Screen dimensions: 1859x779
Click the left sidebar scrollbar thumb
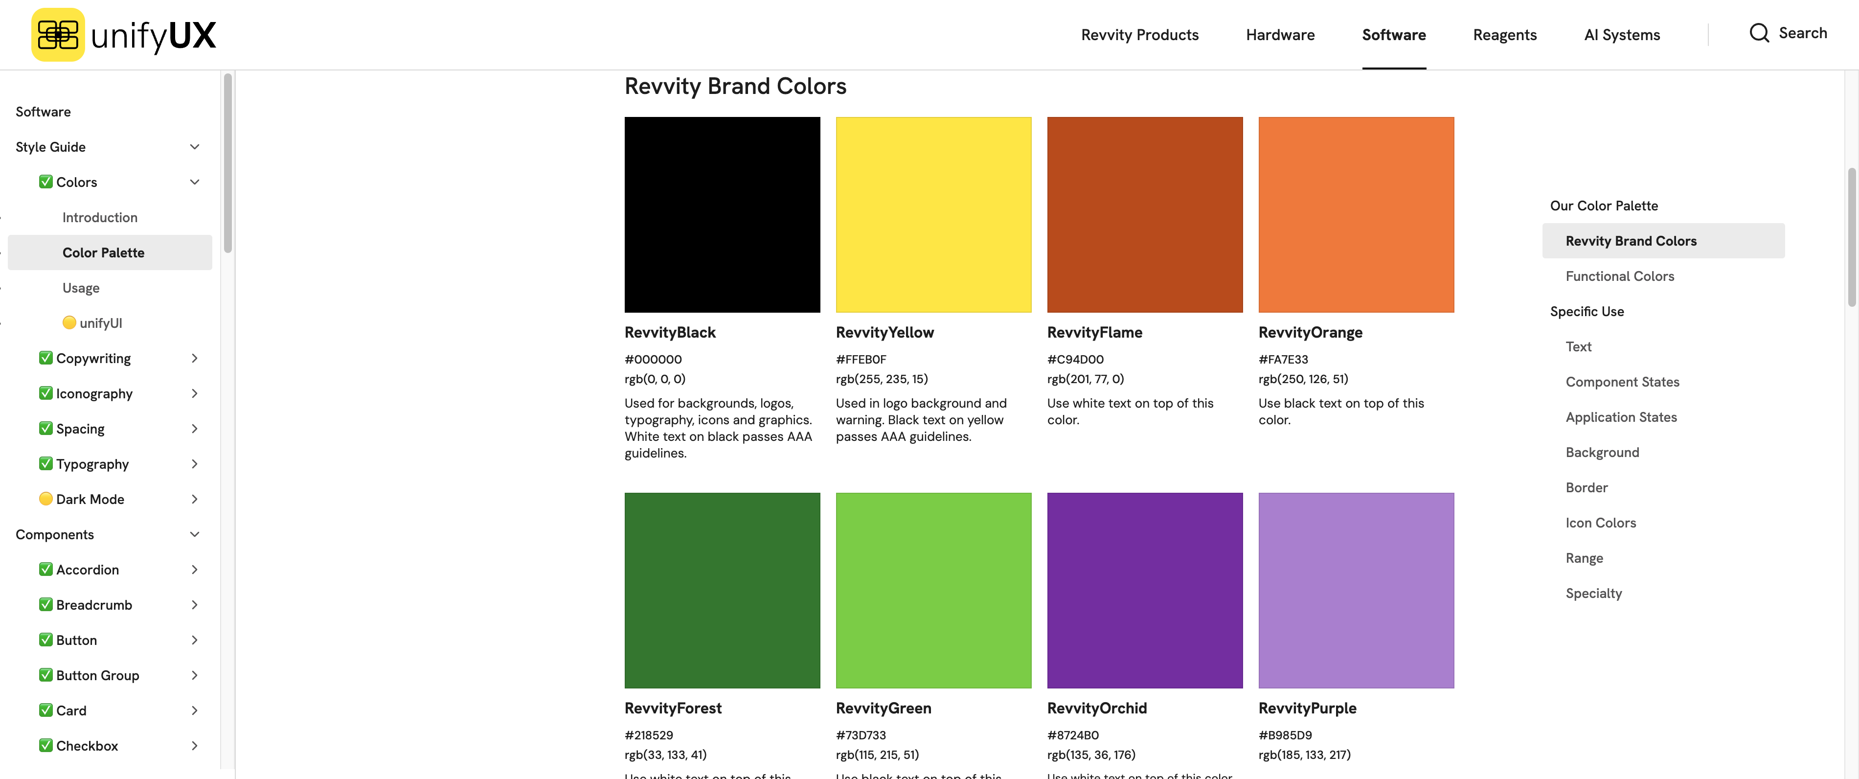point(228,163)
